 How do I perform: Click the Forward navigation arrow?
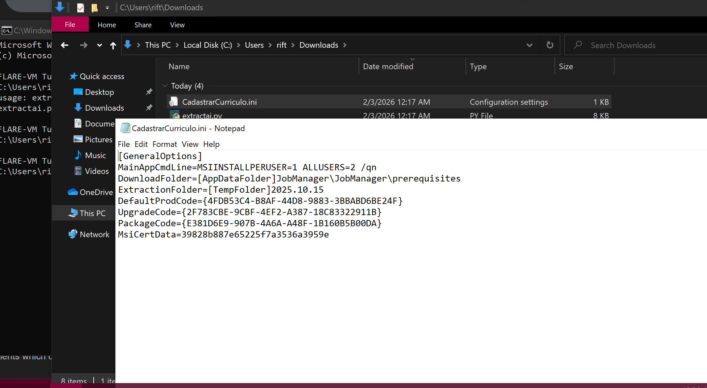point(83,45)
